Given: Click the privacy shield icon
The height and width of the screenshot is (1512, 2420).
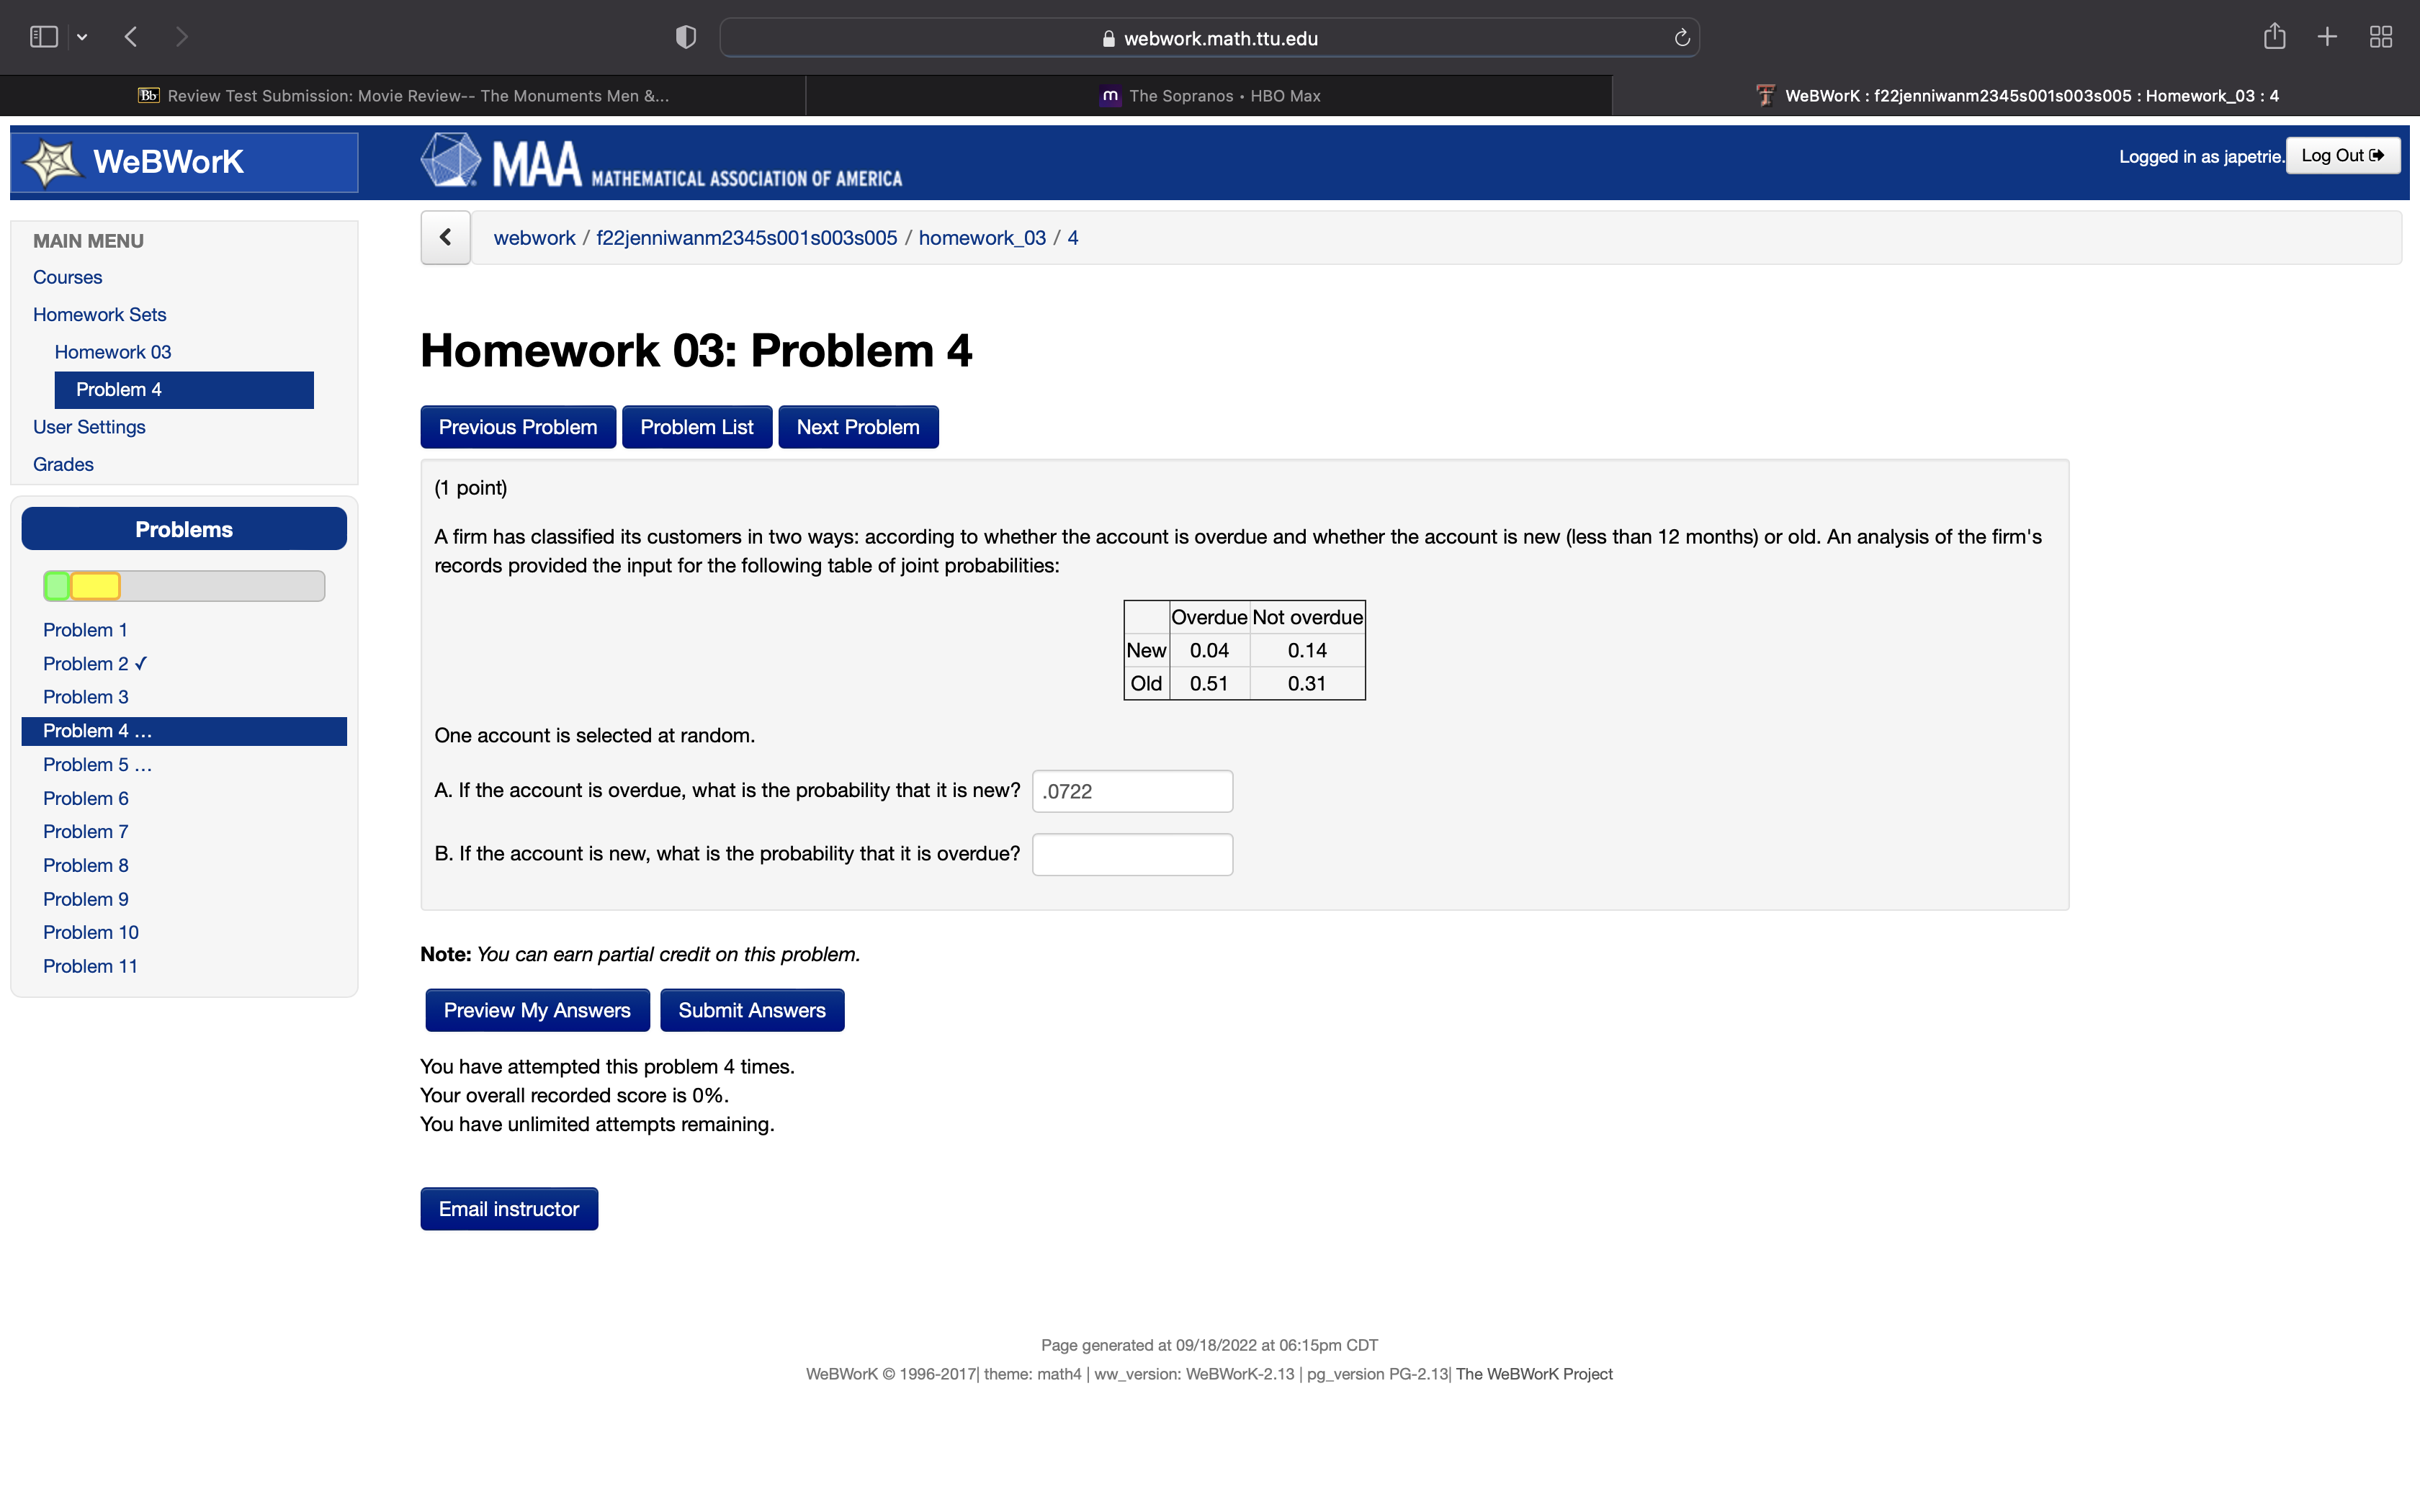Looking at the screenshot, I should click(685, 37).
